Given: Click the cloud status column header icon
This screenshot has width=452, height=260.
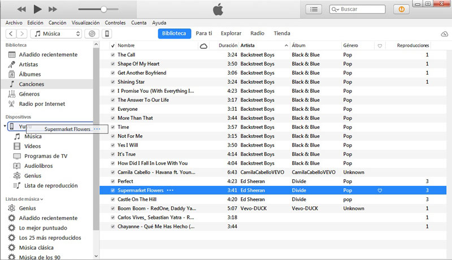Looking at the screenshot, I should pyautogui.click(x=203, y=46).
